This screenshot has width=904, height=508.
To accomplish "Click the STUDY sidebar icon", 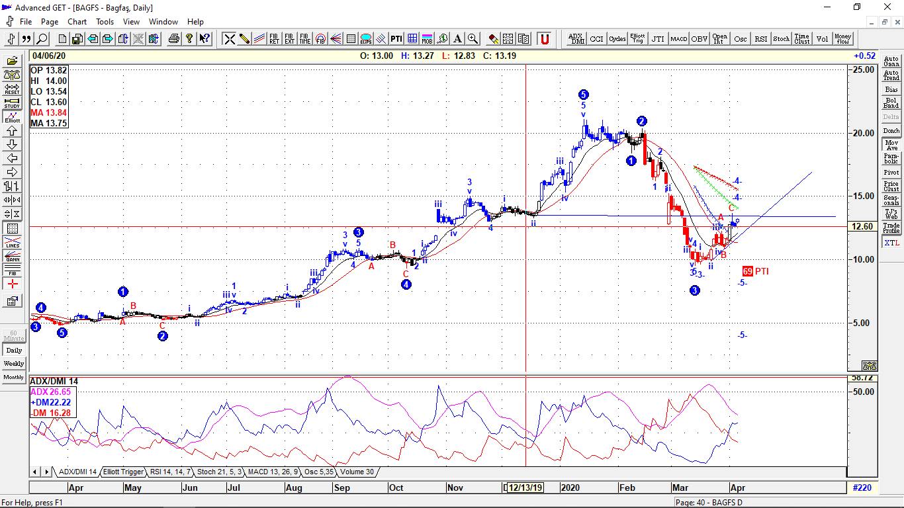I will (12, 103).
